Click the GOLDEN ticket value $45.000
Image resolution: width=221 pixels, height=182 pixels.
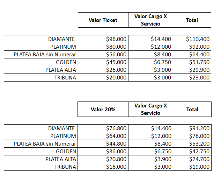116,62
